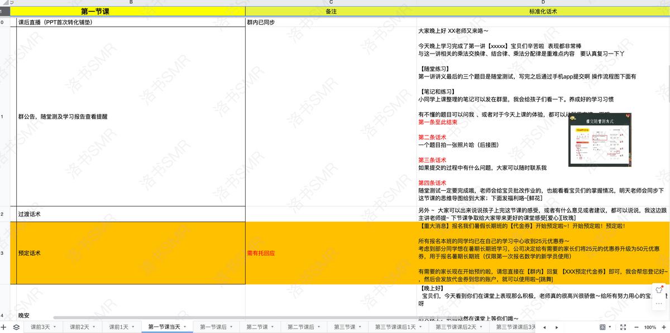Viewport: 670px width, 333px height.
Task: Click the zoom out minus icon
Action: tap(636, 327)
